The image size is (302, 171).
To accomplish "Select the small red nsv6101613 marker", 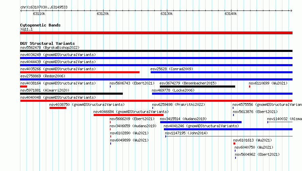I will (234, 144).
